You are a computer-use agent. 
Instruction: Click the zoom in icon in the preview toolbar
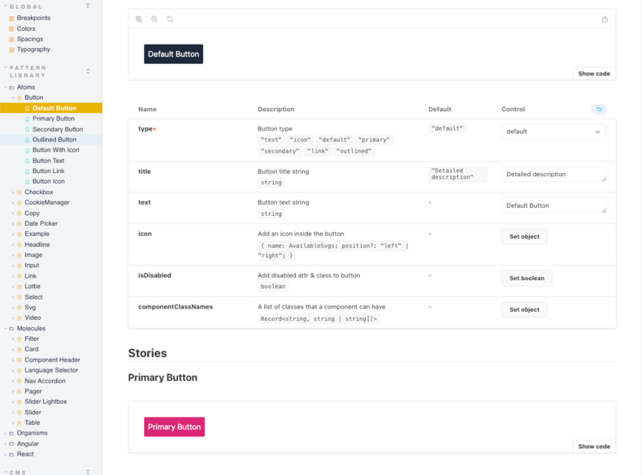coord(139,19)
